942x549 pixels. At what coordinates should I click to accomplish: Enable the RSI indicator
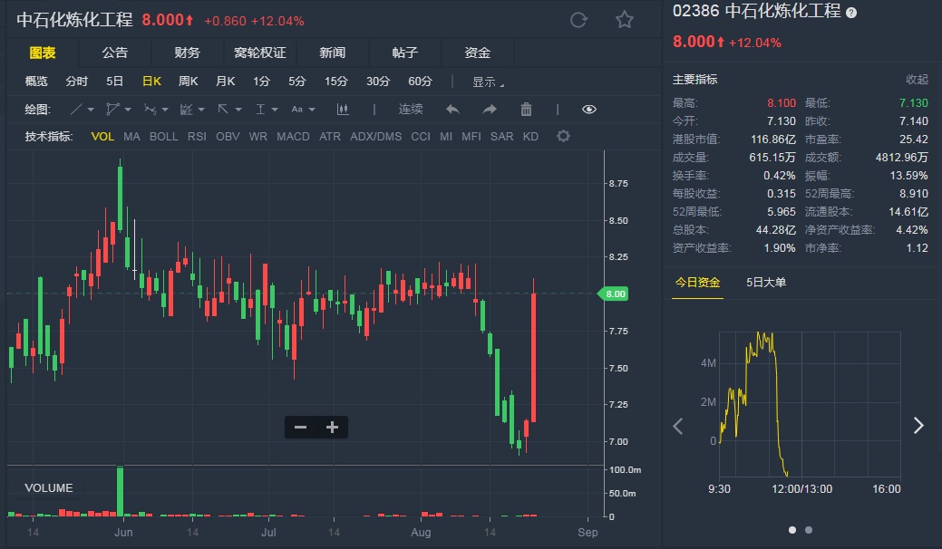197,136
